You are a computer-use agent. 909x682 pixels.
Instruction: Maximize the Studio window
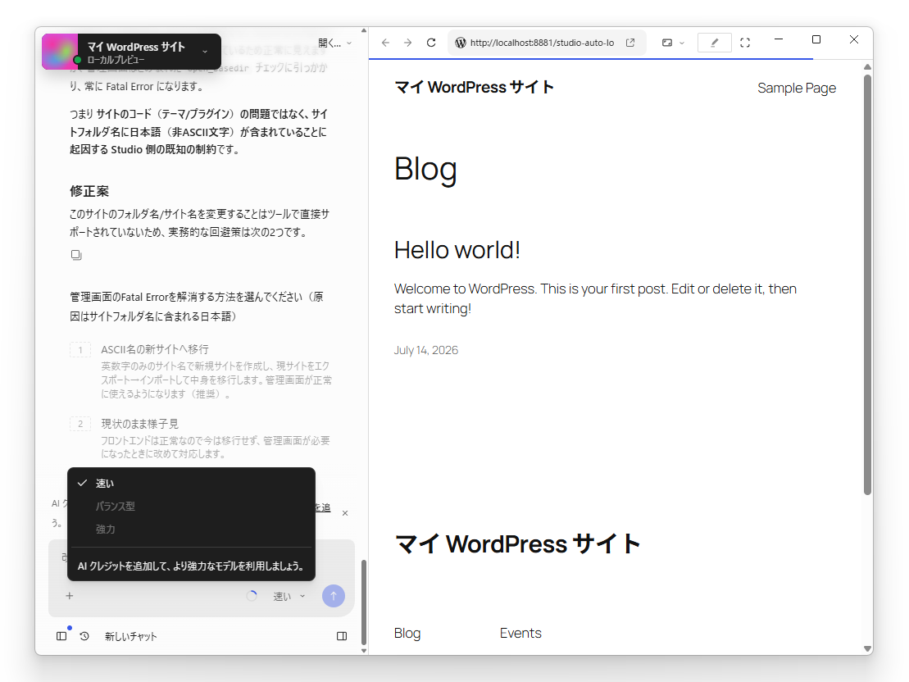[x=816, y=39]
